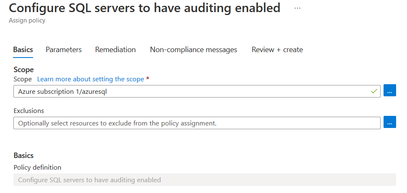Click the 'Policy definition' label
The image size is (407, 193).
[x=37, y=167]
